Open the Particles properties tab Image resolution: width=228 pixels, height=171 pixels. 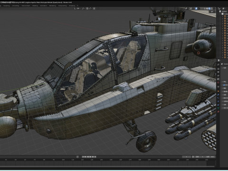click(x=218, y=98)
